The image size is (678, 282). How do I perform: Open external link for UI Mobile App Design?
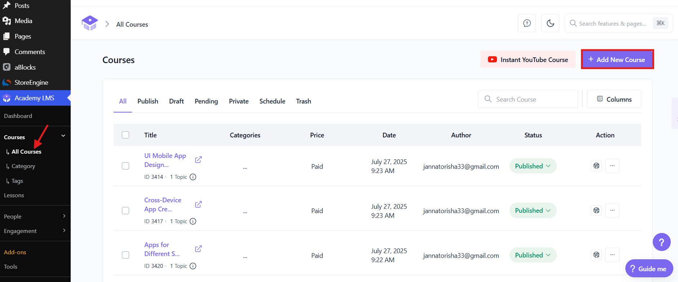(x=198, y=160)
